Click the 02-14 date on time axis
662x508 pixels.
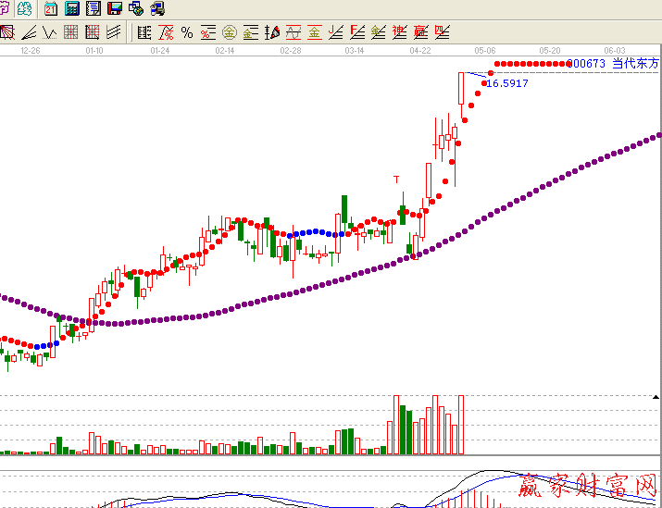coord(225,50)
